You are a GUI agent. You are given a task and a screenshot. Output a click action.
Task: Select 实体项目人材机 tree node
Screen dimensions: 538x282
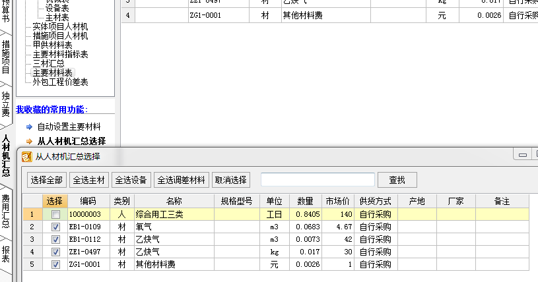(60, 26)
